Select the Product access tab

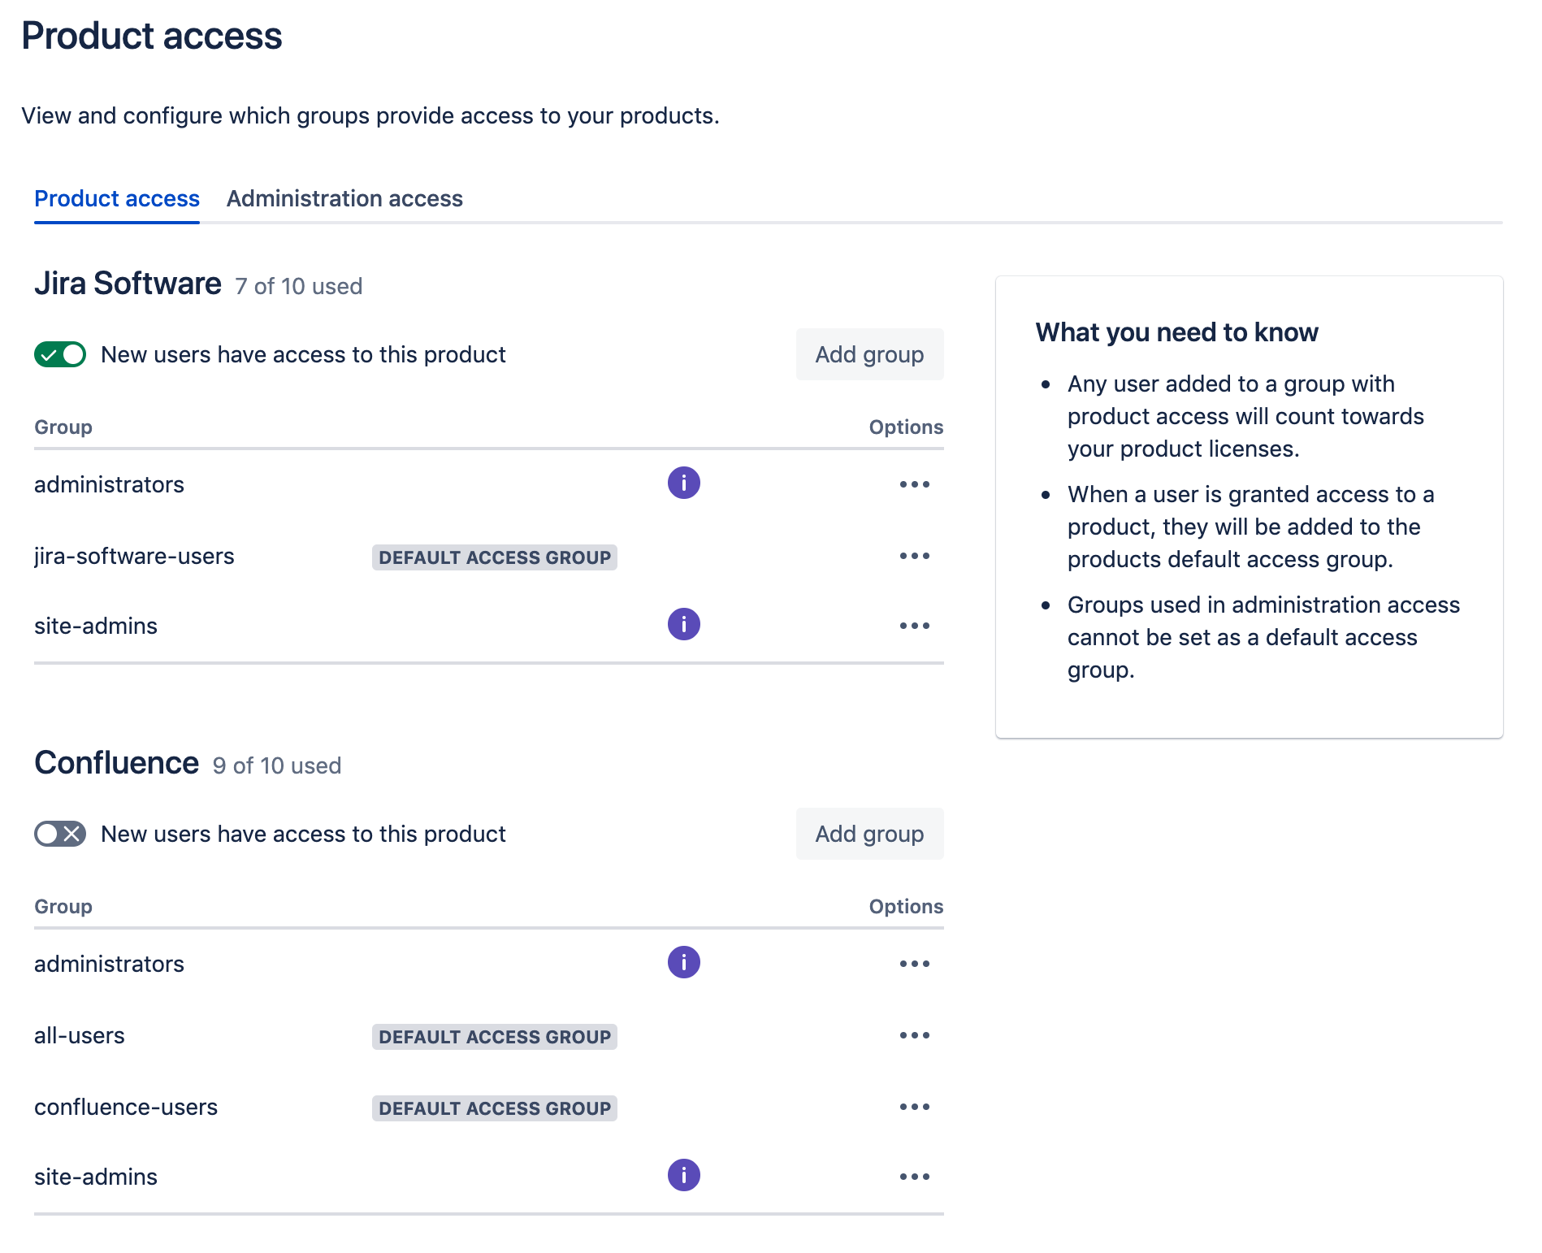(116, 198)
